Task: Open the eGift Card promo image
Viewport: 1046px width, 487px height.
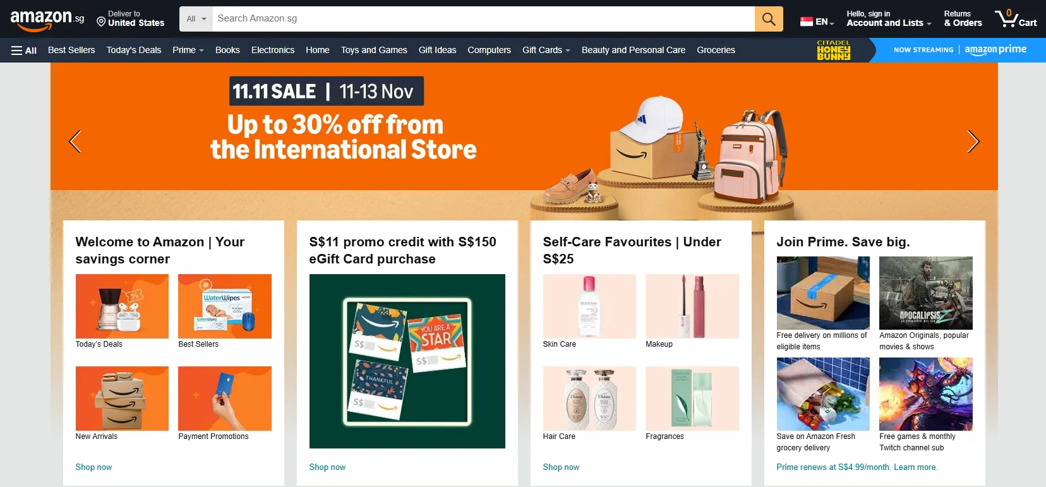Action: click(407, 361)
